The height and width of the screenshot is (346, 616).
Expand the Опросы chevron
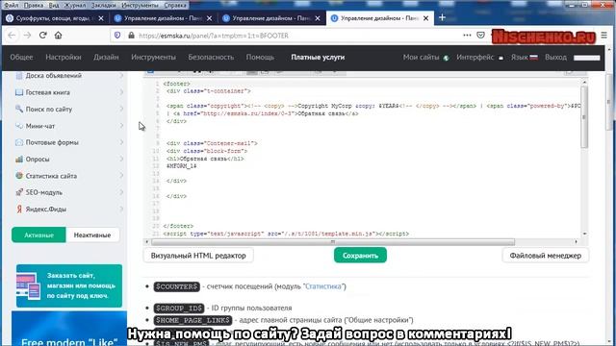point(121,159)
